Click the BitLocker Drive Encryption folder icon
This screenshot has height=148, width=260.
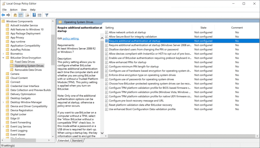point(7,58)
